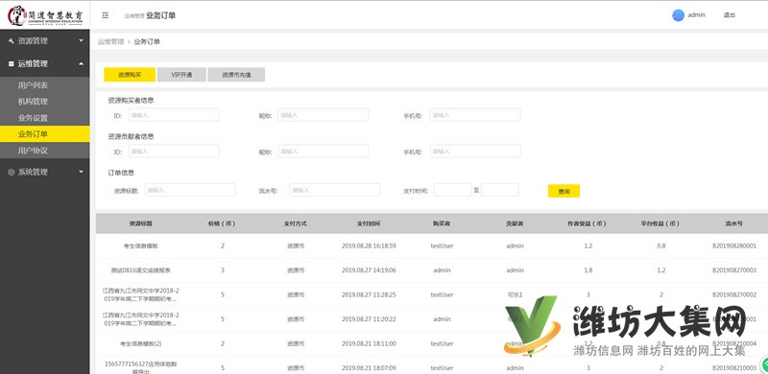Screen dimensions: 768x374
Task: Focus the 资源标题 input field
Action: tap(190, 190)
